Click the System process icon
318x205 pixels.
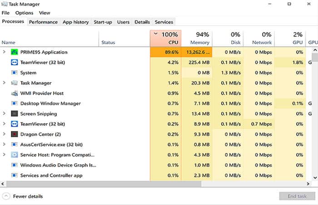(14, 72)
